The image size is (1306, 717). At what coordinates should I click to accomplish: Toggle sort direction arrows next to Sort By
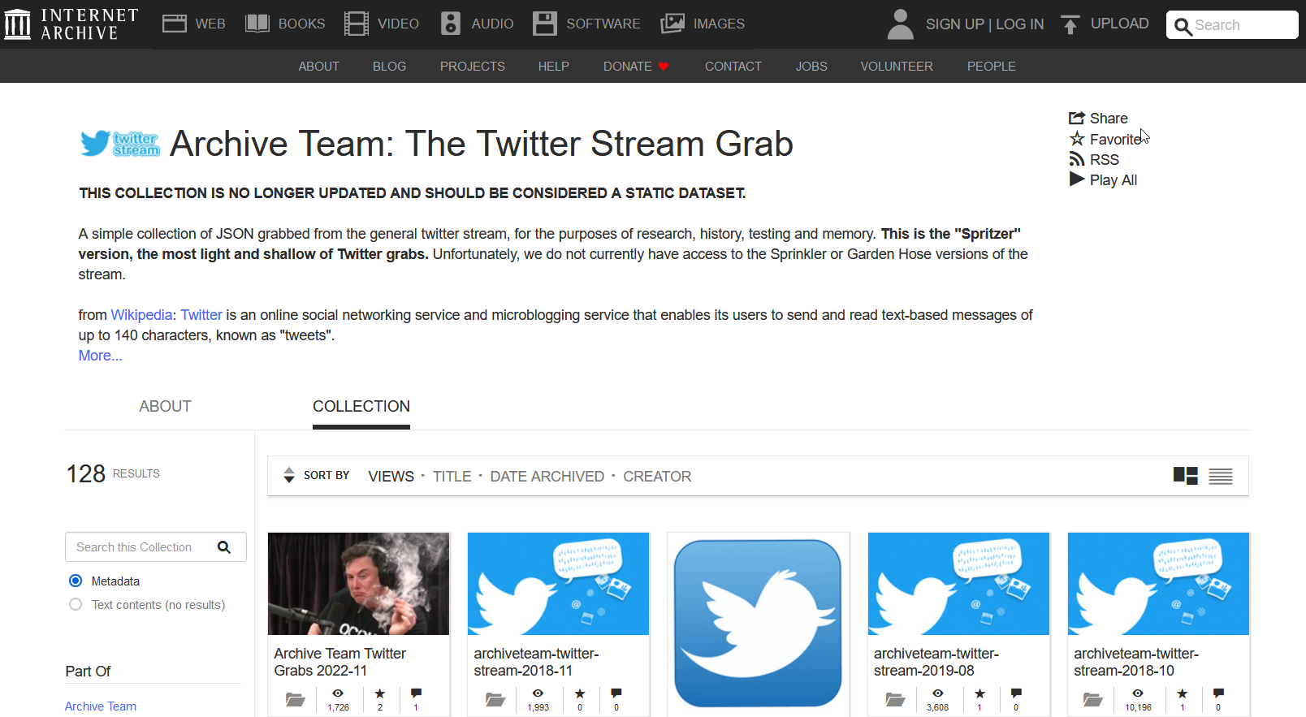[x=288, y=475]
